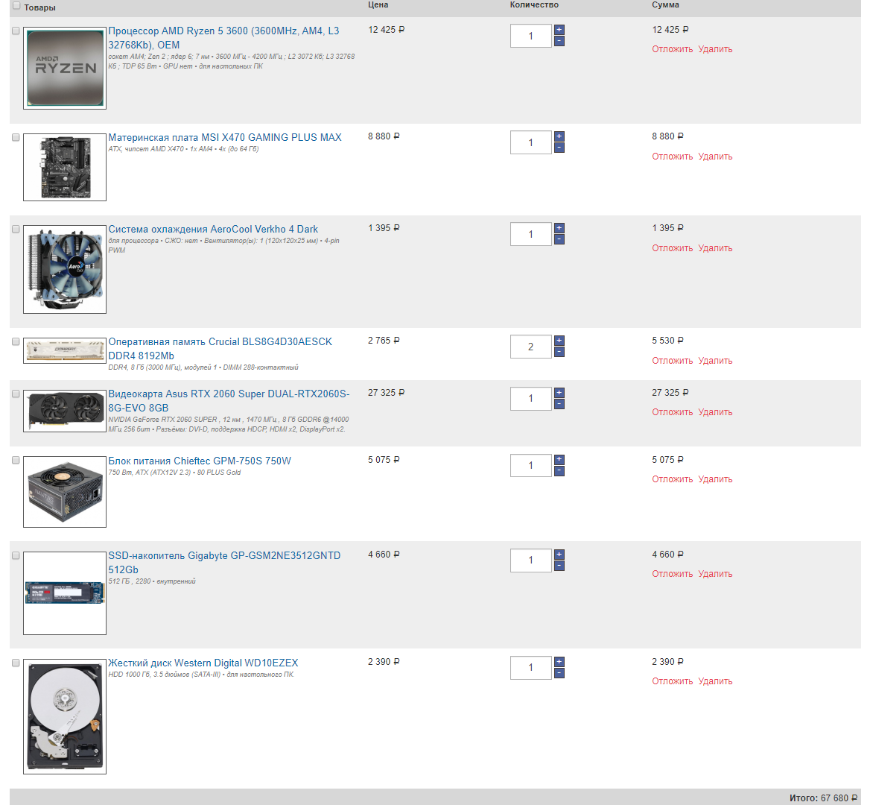Click Отложить for the Asus RTX 2060
Image resolution: width=870 pixels, height=805 pixels.
[x=673, y=412]
